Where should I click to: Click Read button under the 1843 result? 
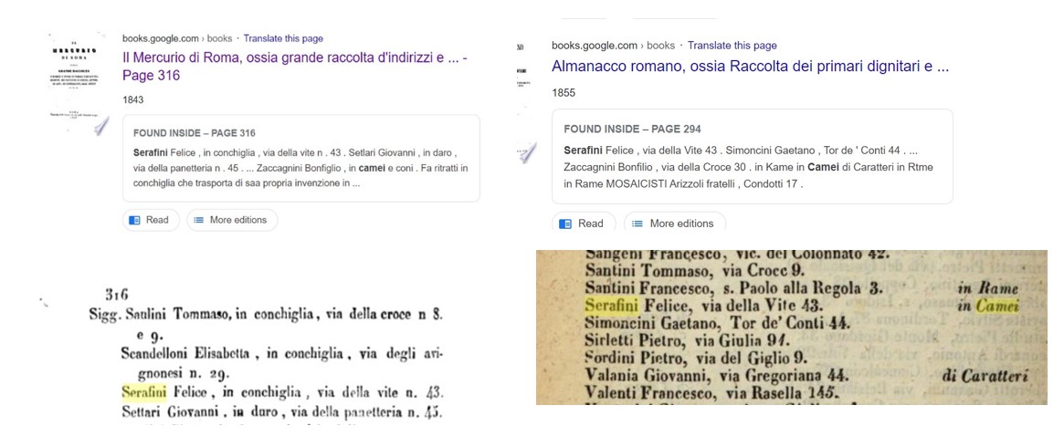coord(151,220)
